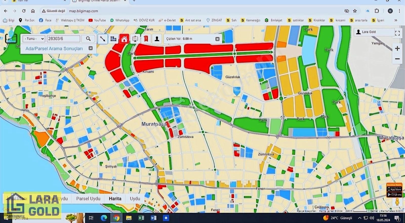Open Word from the taskbar
This screenshot has height=223, width=405.
pos(154,218)
